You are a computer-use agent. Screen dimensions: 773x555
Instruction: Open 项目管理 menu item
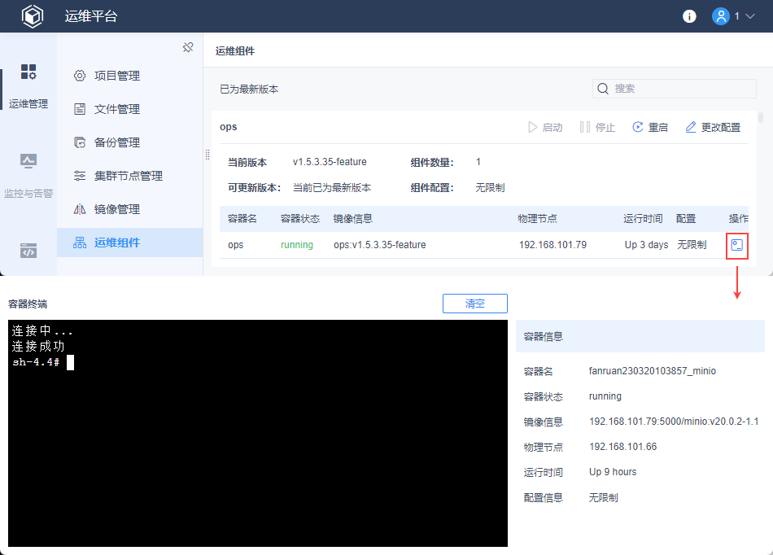pos(130,76)
